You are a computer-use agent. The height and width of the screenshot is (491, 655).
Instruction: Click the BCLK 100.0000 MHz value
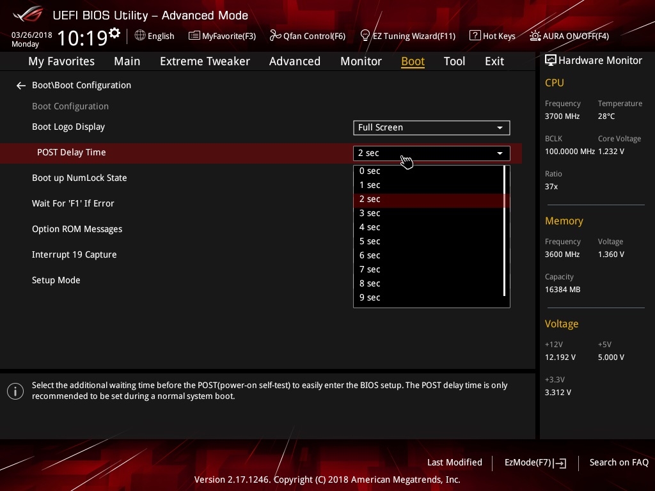(570, 152)
